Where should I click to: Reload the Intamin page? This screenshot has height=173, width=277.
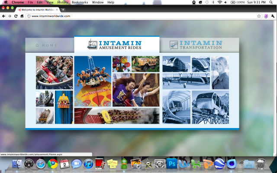point(16,16)
